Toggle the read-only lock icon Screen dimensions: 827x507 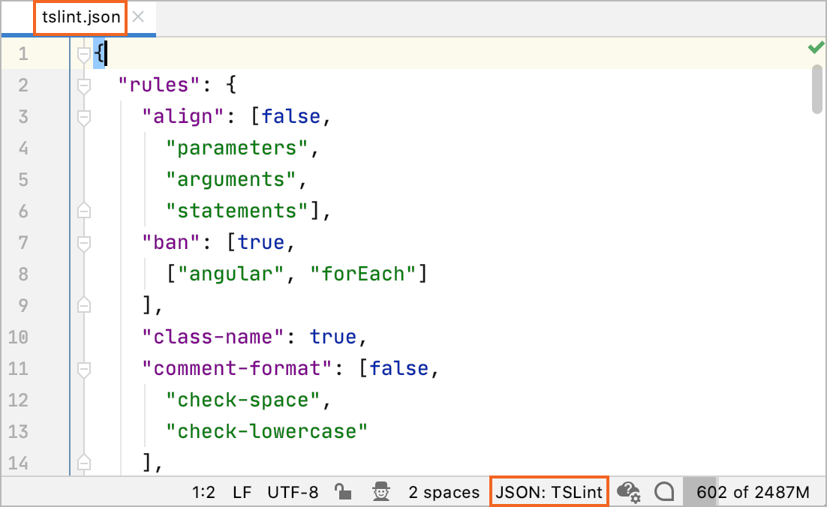344,492
